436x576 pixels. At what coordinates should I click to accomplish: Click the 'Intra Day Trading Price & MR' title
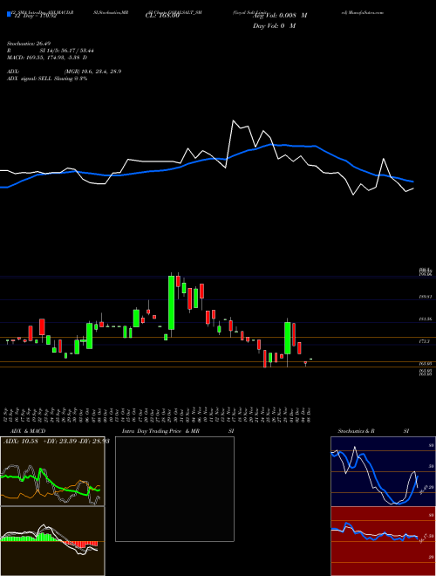[x=160, y=431]
